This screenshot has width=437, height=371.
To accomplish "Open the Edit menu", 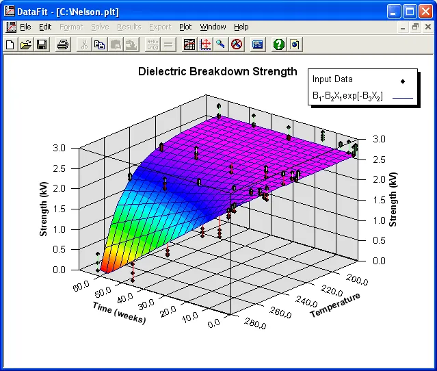I will (x=45, y=27).
